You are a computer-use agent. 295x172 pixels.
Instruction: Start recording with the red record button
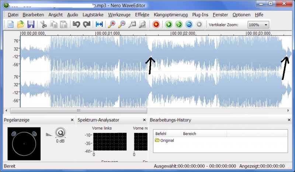[x=156, y=25]
